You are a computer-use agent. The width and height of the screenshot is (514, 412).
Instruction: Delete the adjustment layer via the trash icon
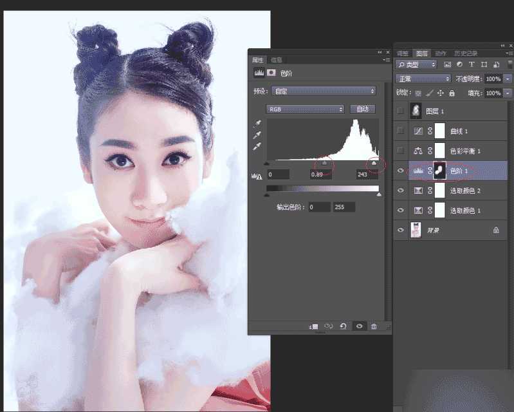coord(374,326)
